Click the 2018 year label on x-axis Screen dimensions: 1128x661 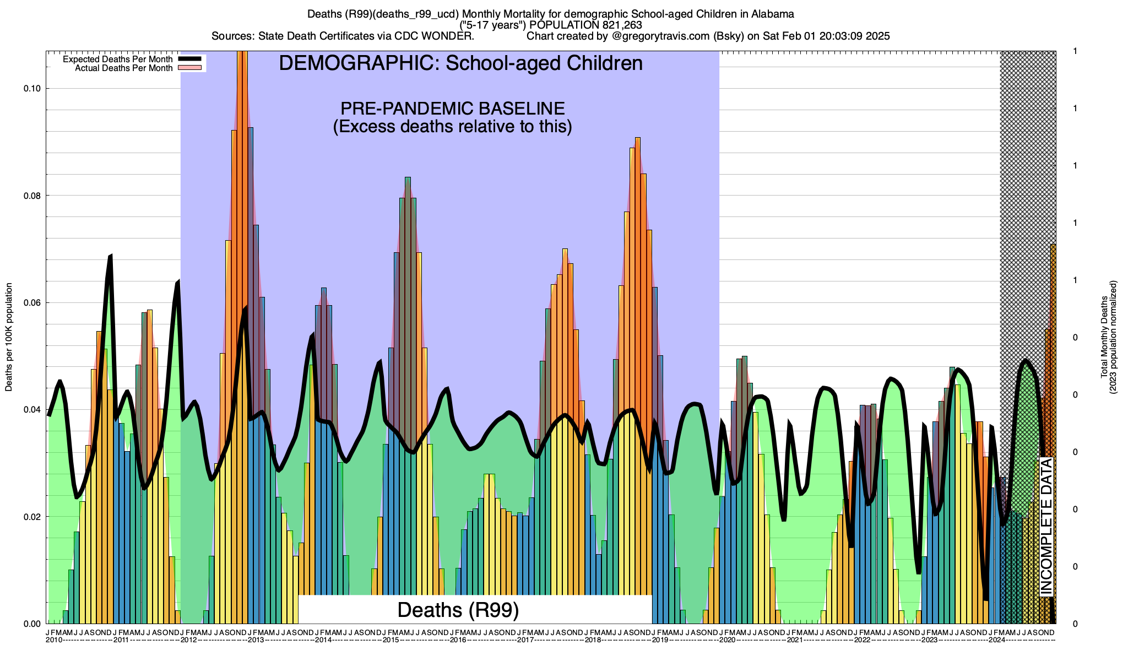(593, 640)
